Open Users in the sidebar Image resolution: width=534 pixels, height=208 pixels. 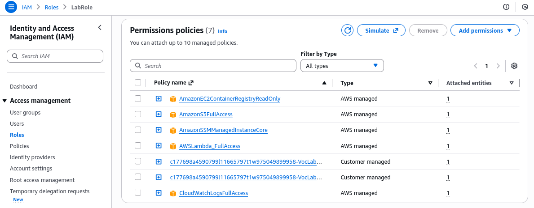pos(17,123)
